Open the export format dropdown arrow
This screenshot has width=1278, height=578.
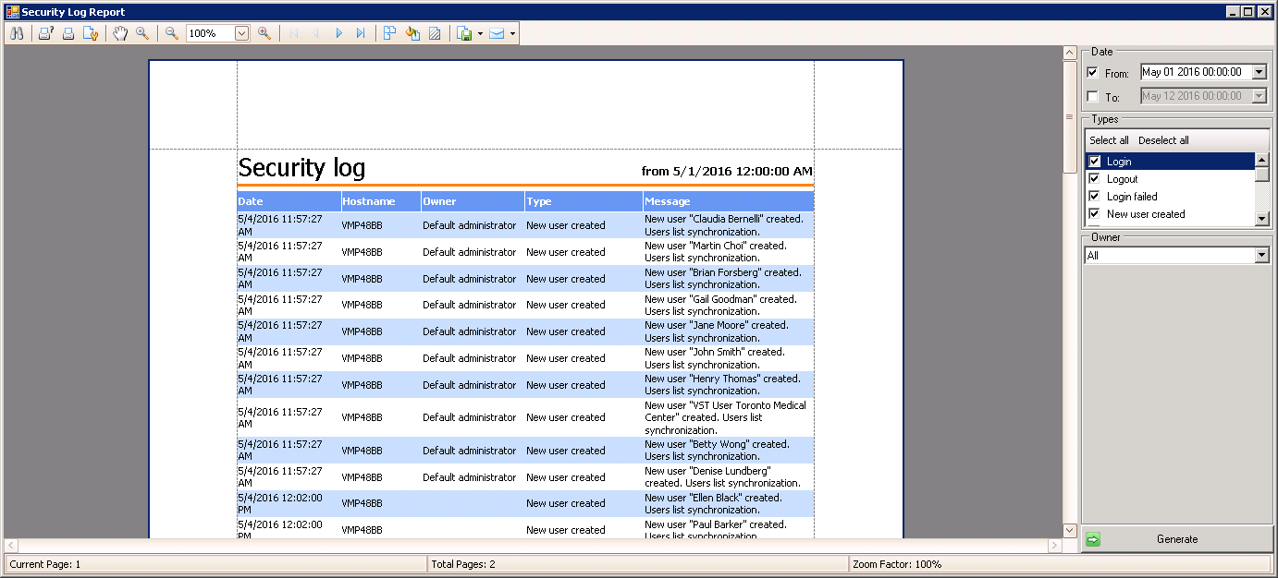(x=480, y=33)
